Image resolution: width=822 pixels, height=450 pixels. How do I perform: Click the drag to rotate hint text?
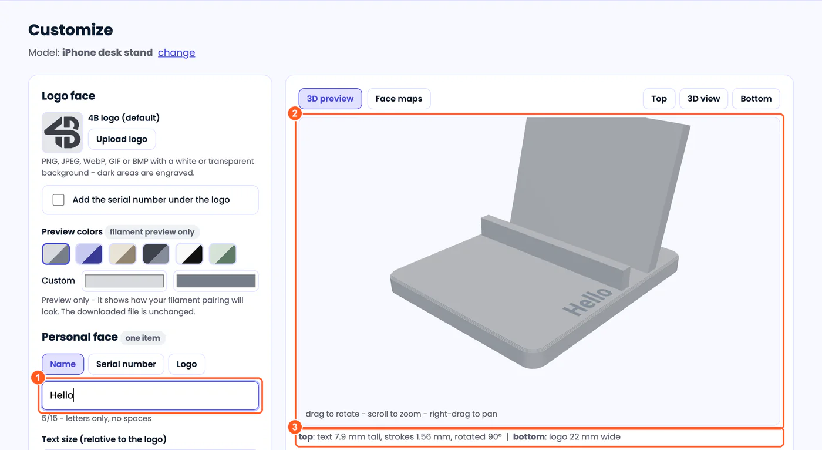pyautogui.click(x=402, y=414)
